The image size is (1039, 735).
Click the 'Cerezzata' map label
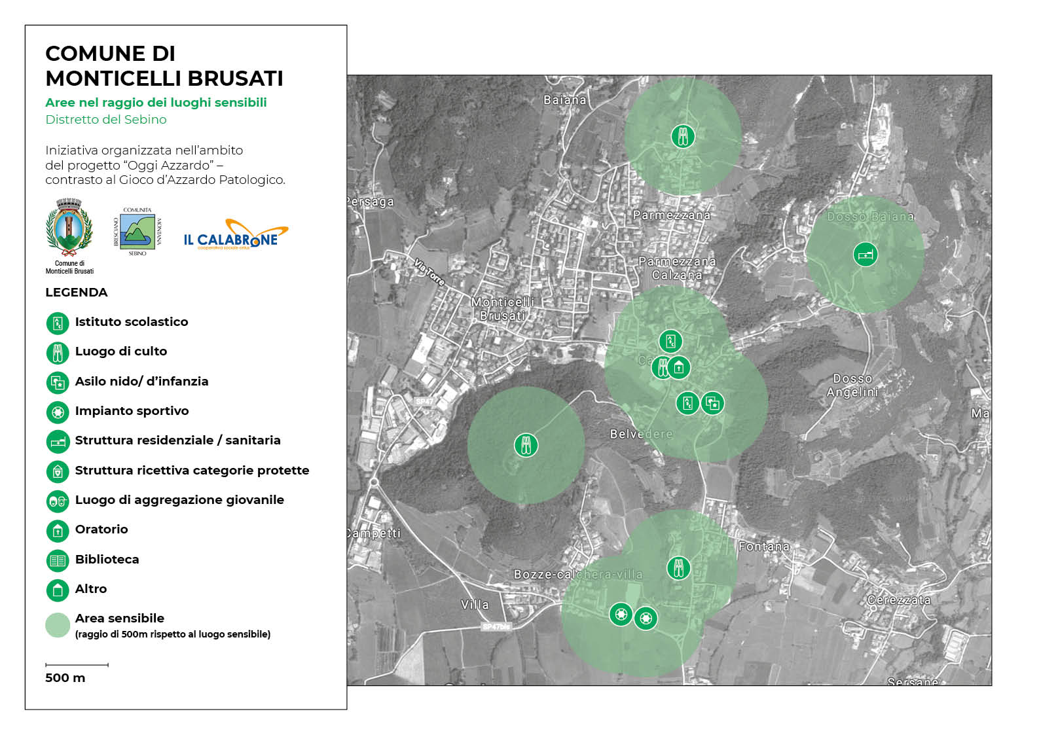click(899, 600)
